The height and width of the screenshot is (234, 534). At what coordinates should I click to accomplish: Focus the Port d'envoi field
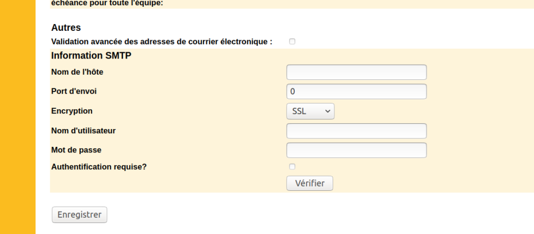357,91
